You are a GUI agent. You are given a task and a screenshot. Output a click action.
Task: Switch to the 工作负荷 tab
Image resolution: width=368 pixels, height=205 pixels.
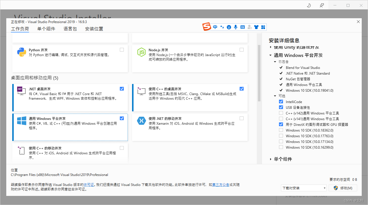[x=20, y=29]
